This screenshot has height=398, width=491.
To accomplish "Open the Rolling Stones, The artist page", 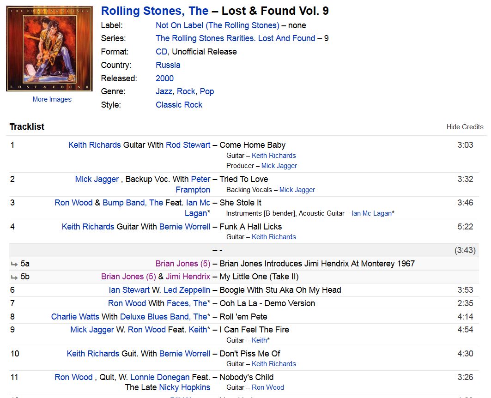I will (155, 11).
